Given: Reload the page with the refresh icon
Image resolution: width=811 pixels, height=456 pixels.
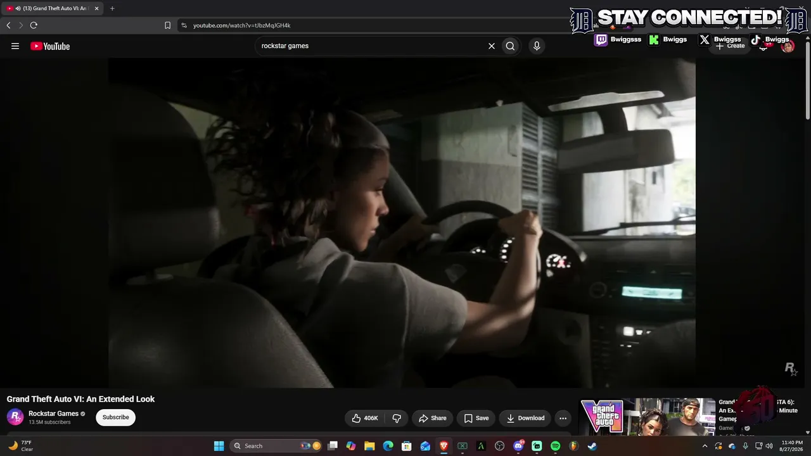Looking at the screenshot, I should [34, 25].
